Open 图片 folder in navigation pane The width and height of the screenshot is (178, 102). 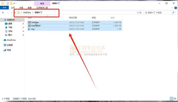10,35
